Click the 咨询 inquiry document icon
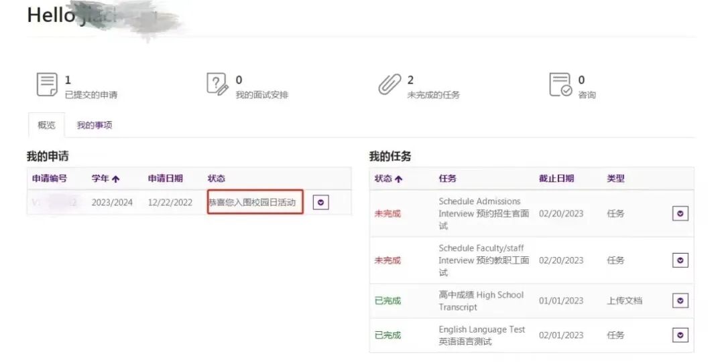 click(560, 85)
